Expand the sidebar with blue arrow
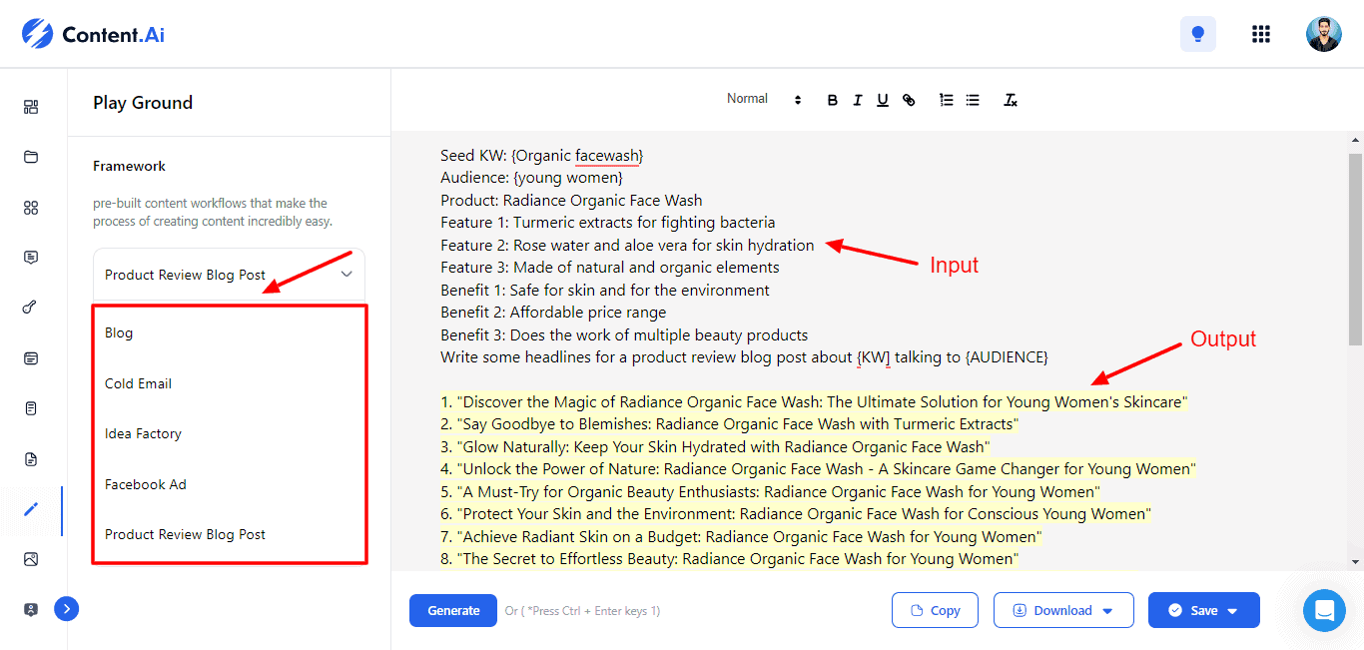Viewport: 1364px width, 650px height. pyautogui.click(x=66, y=609)
